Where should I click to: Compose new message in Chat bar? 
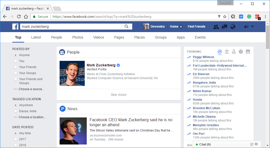coord(252,144)
